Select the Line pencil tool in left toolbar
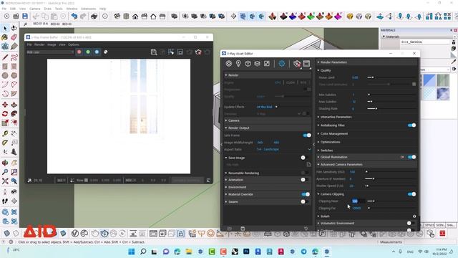The height and width of the screenshot is (258, 458). click(5, 57)
